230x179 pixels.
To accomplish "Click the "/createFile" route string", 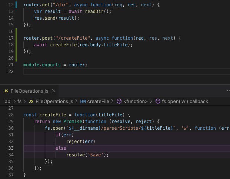I will pos(73,38).
